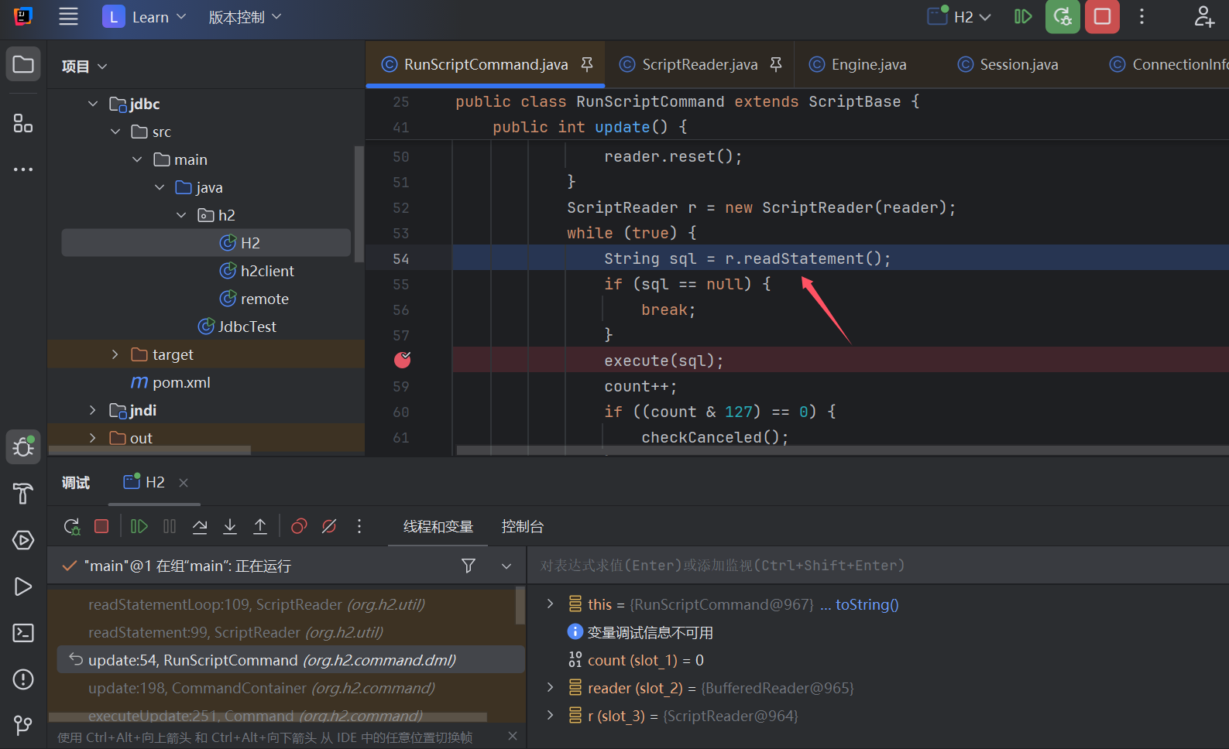1229x749 pixels.
Task: Expand the 'this' variable node
Action: pyautogui.click(x=550, y=604)
